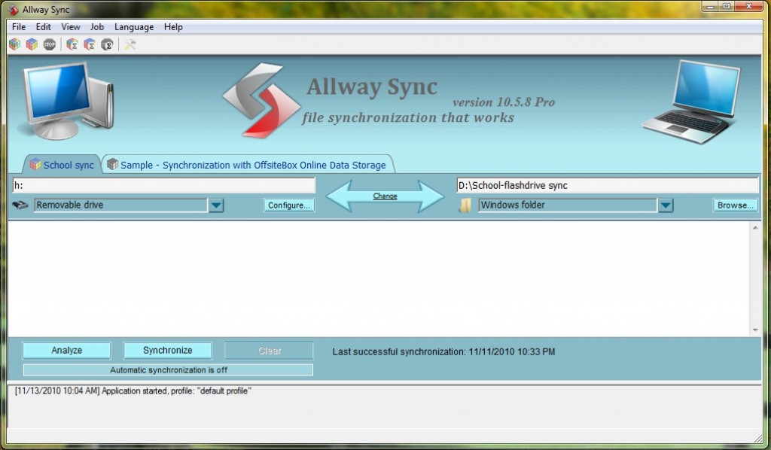Open the File menu
The width and height of the screenshot is (771, 450).
(x=19, y=27)
